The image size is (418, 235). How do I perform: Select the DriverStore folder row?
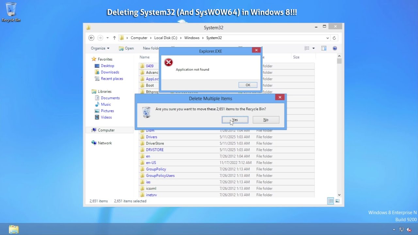click(226, 143)
